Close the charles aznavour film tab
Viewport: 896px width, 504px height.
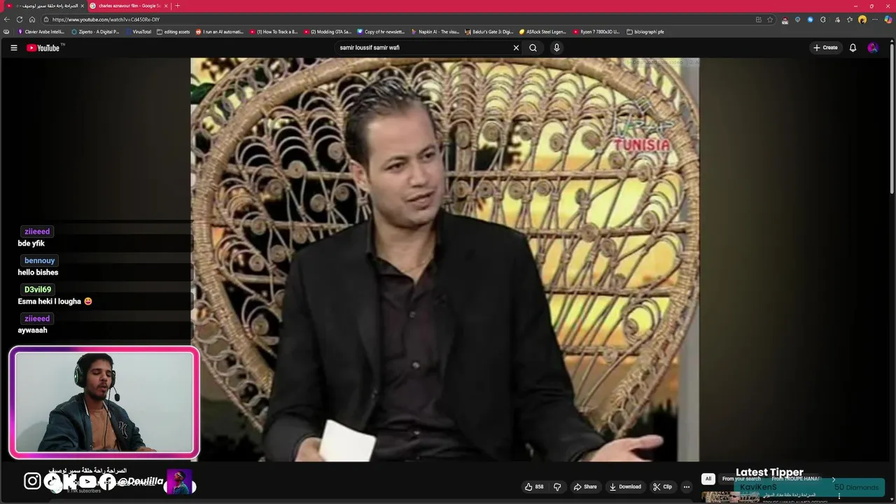[166, 6]
